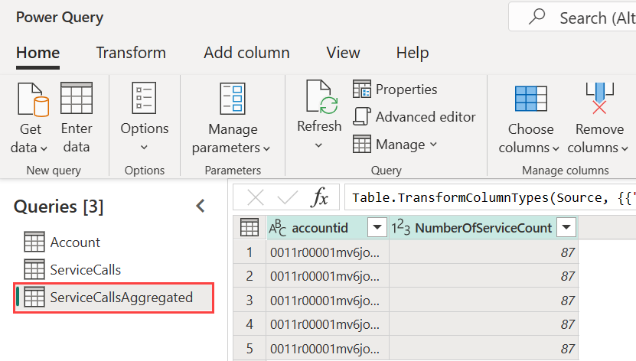Click the Refresh icon
Image resolution: width=636 pixels, height=361 pixels.
(x=318, y=98)
